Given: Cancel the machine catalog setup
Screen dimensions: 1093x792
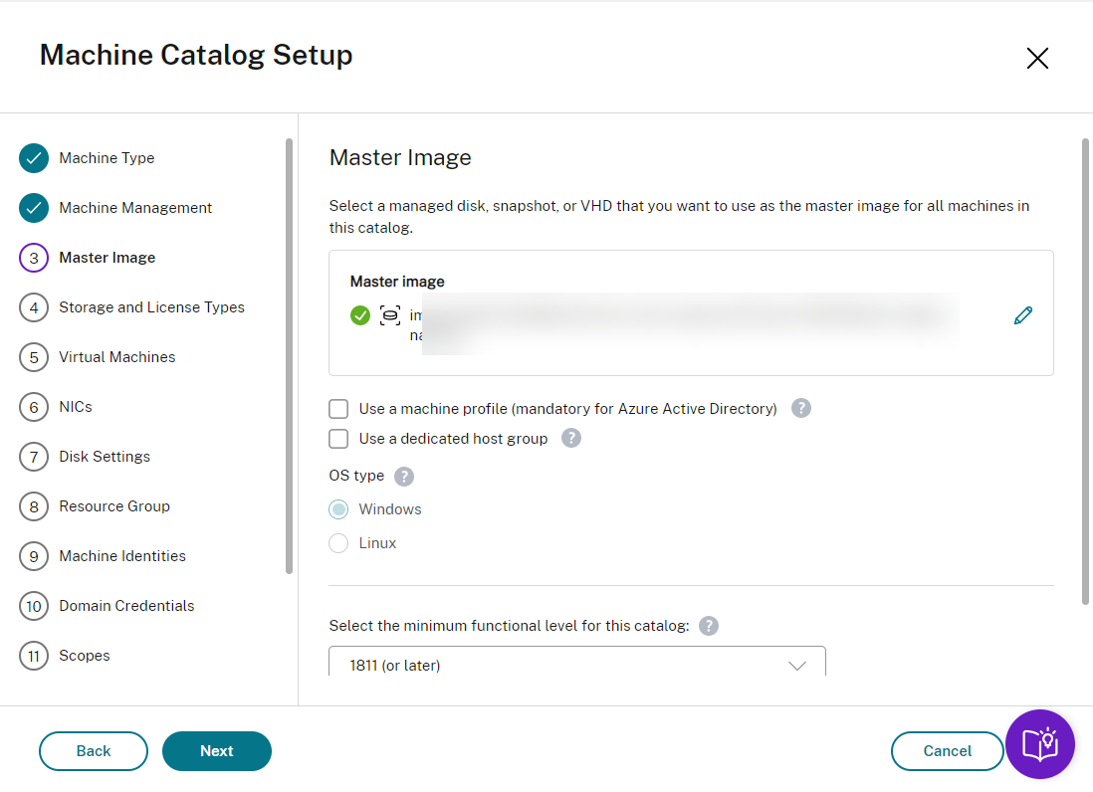Looking at the screenshot, I should tap(947, 751).
